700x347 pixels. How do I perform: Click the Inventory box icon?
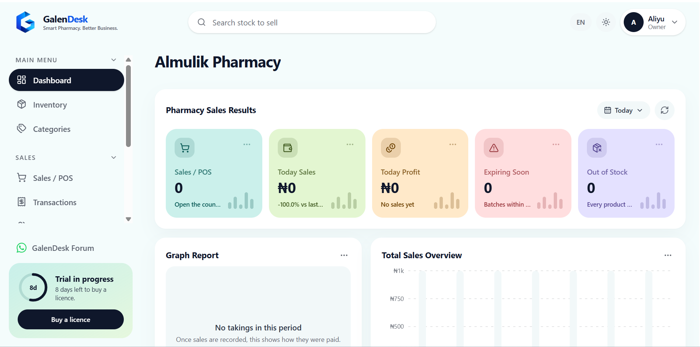[x=22, y=104]
